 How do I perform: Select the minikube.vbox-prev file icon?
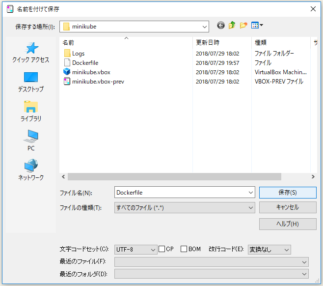coord(67,81)
